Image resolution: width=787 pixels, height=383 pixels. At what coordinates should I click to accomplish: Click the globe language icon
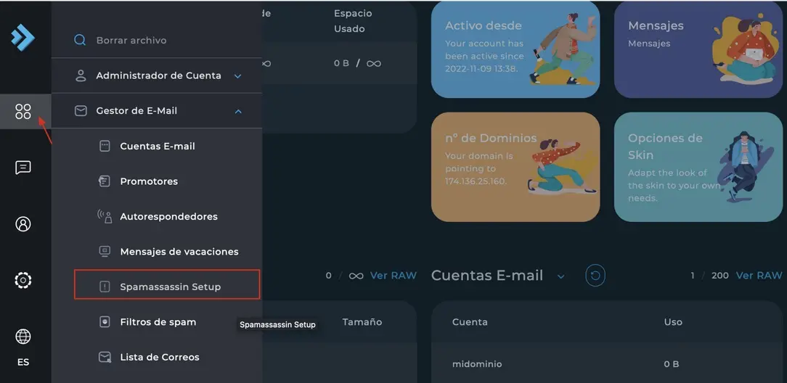23,337
